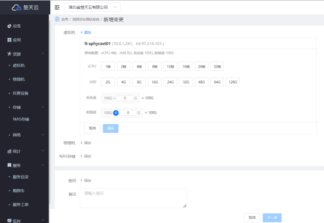Collapse the 存储 submenu chevron
The width and height of the screenshot is (324, 223).
click(43, 107)
